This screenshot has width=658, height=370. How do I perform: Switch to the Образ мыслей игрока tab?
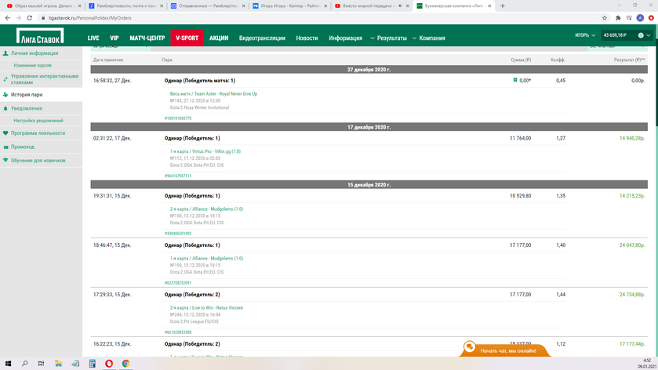point(43,5)
